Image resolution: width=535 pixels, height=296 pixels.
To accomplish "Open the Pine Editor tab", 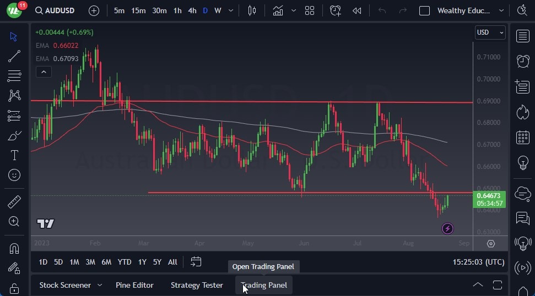I will [x=134, y=285].
